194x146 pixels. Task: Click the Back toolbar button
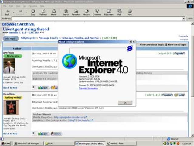click(7, 12)
